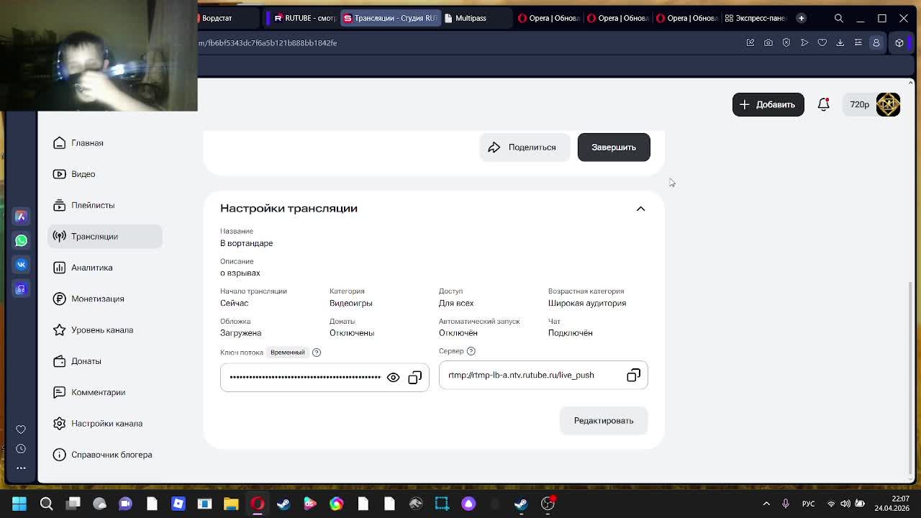Open the Opera taskbar icon
The height and width of the screenshot is (518, 921).
258,504
